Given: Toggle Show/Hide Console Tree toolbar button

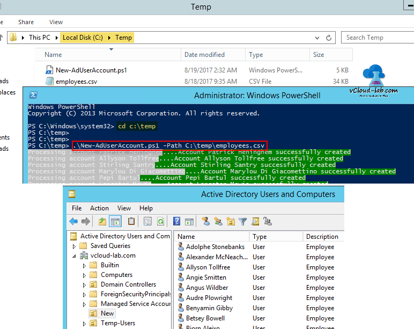Looking at the screenshot, I should 115,221.
